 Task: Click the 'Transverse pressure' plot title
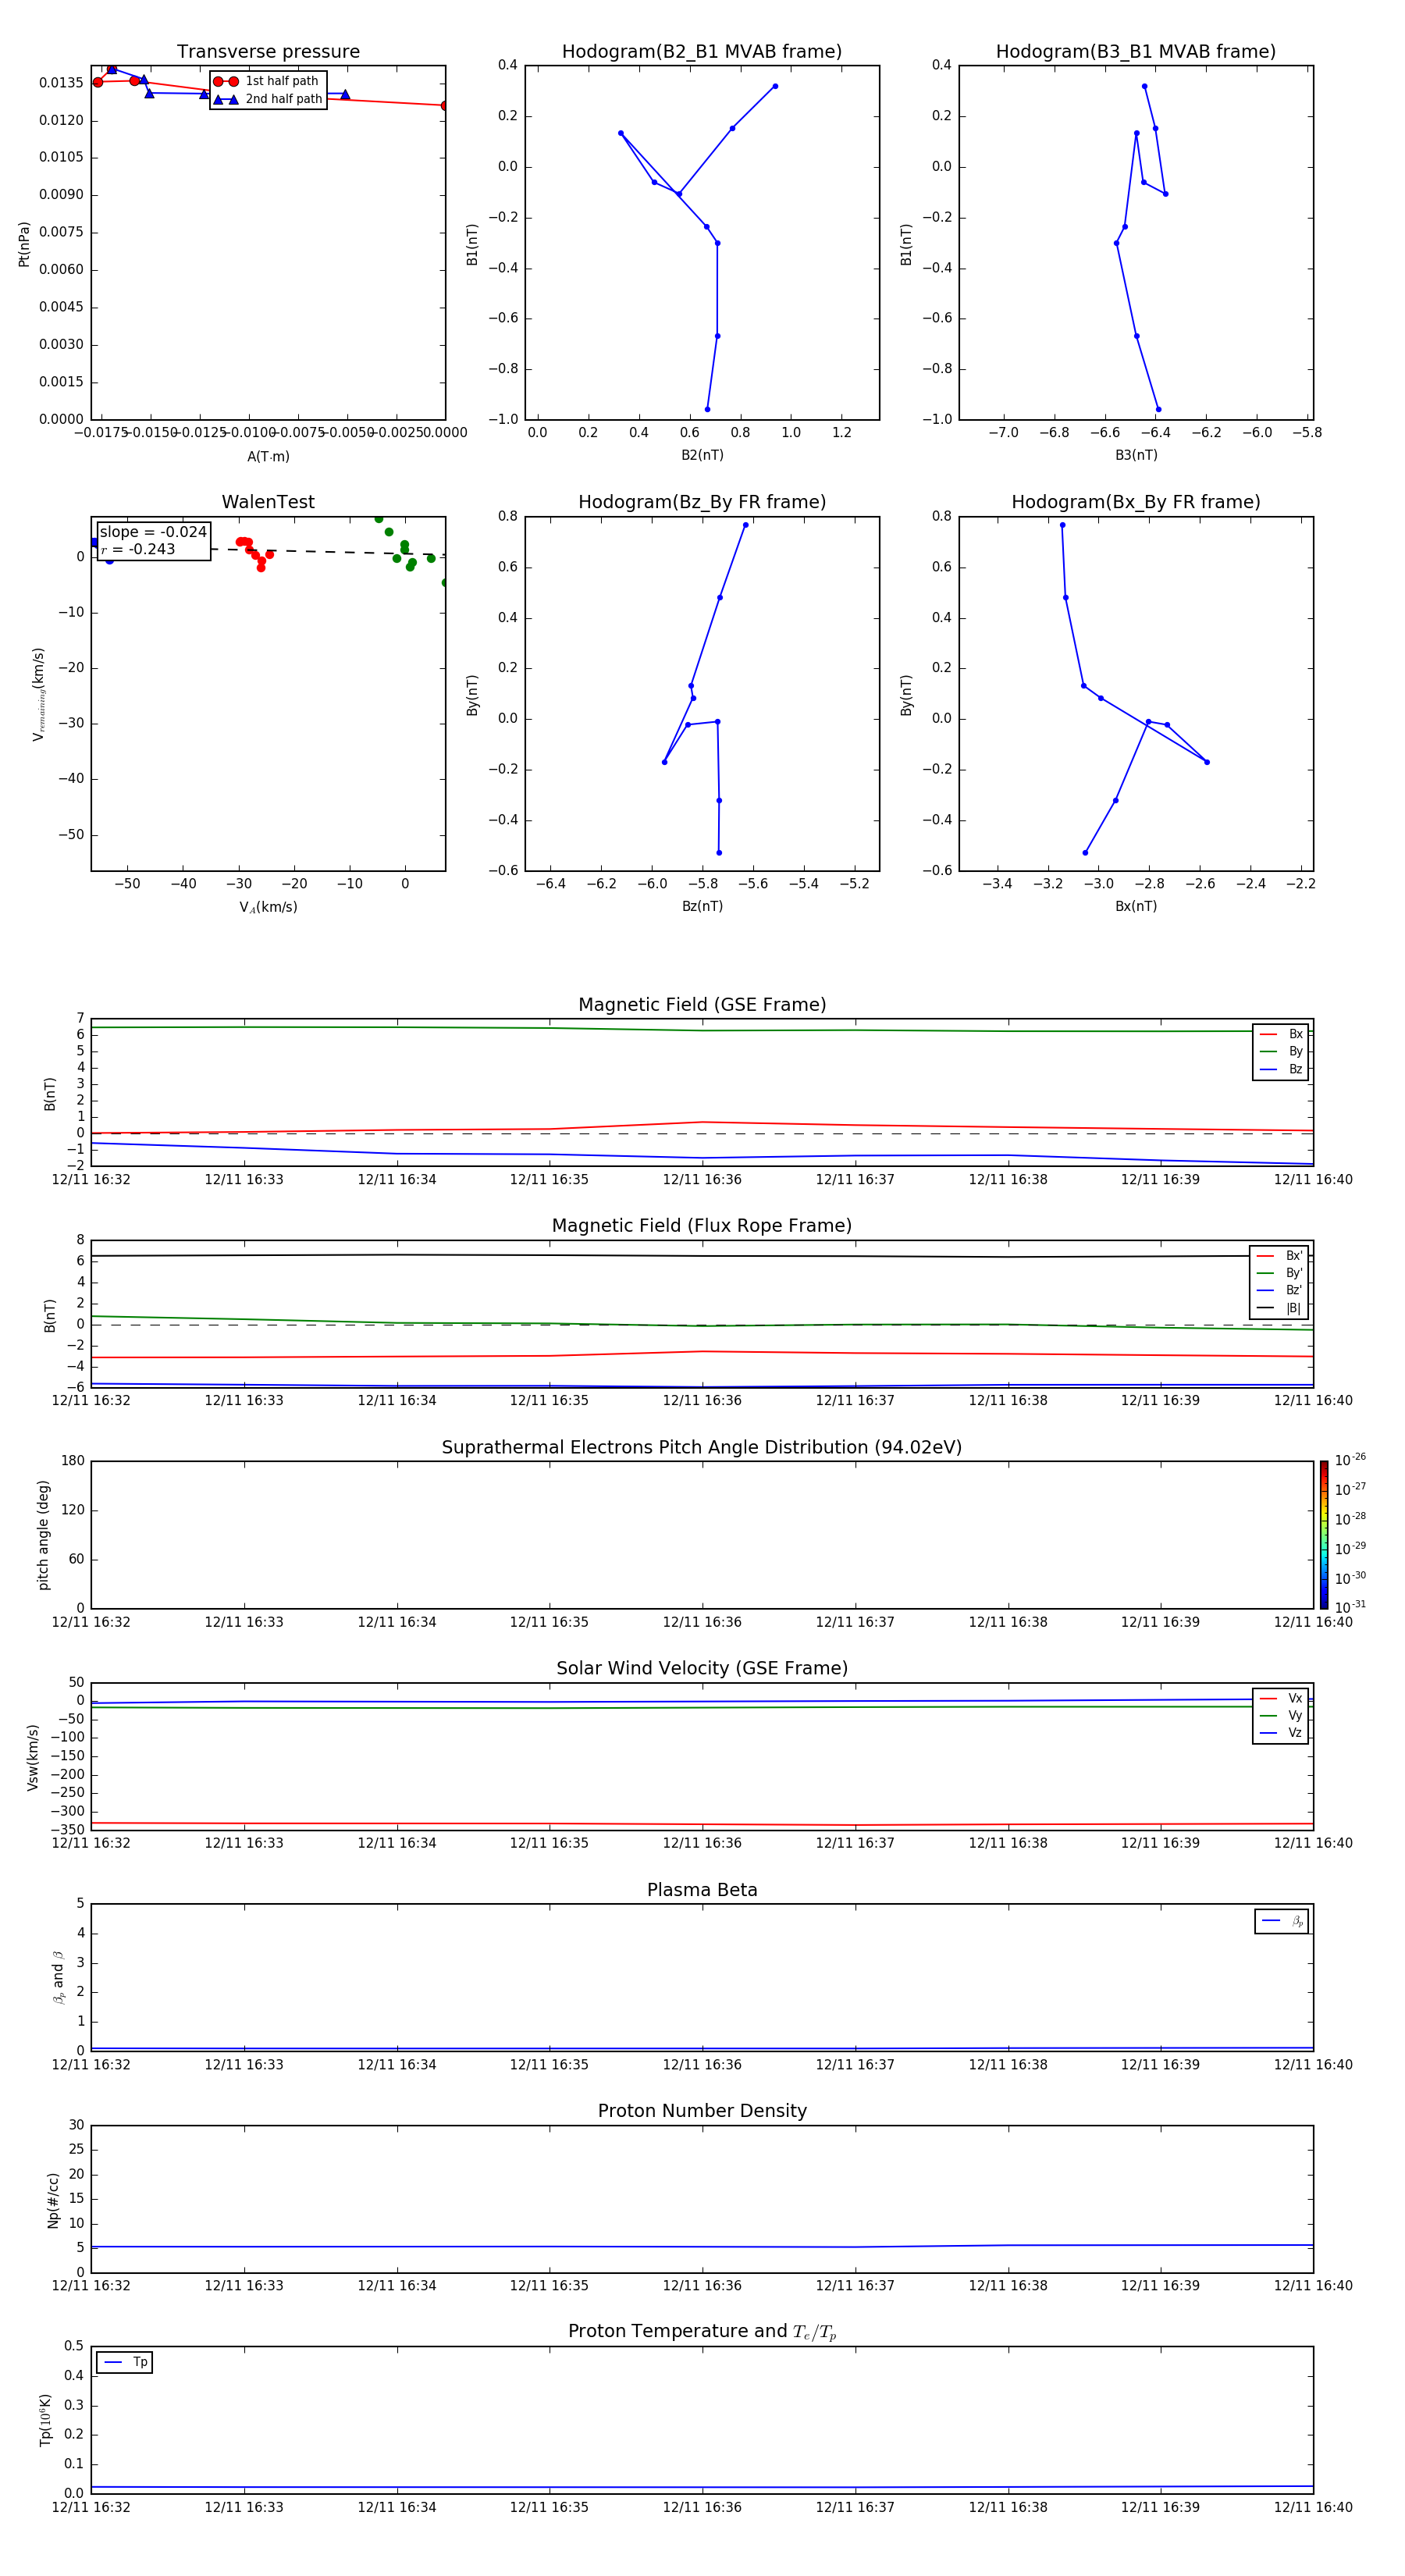[x=268, y=52]
